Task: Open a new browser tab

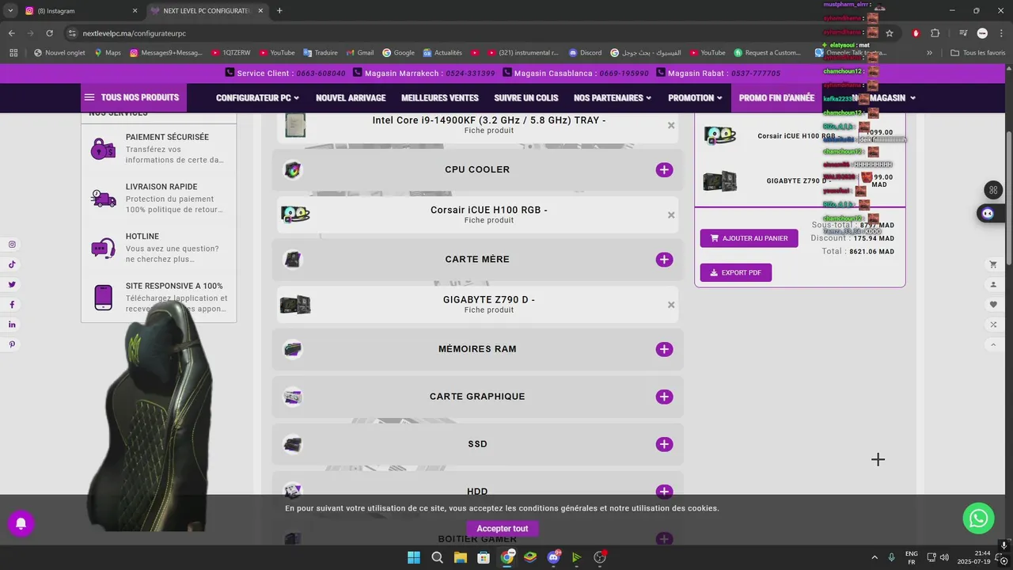Action: coord(279,11)
